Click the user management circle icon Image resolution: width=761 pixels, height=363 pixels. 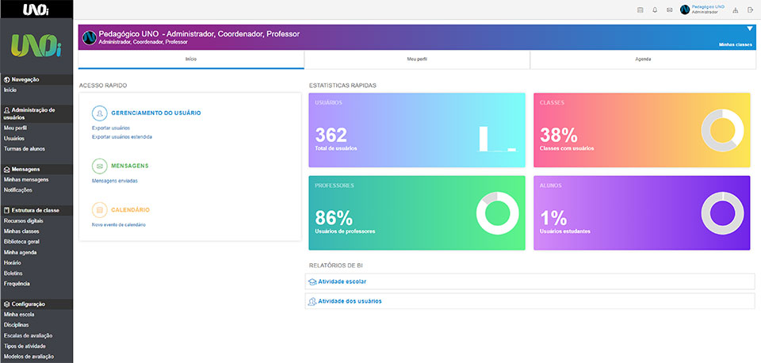point(100,113)
